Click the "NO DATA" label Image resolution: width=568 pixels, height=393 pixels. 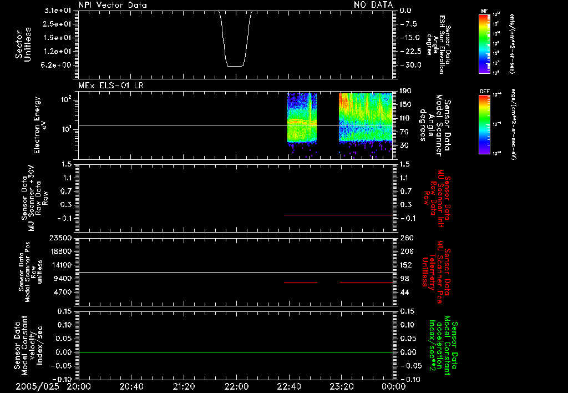pyautogui.click(x=373, y=4)
